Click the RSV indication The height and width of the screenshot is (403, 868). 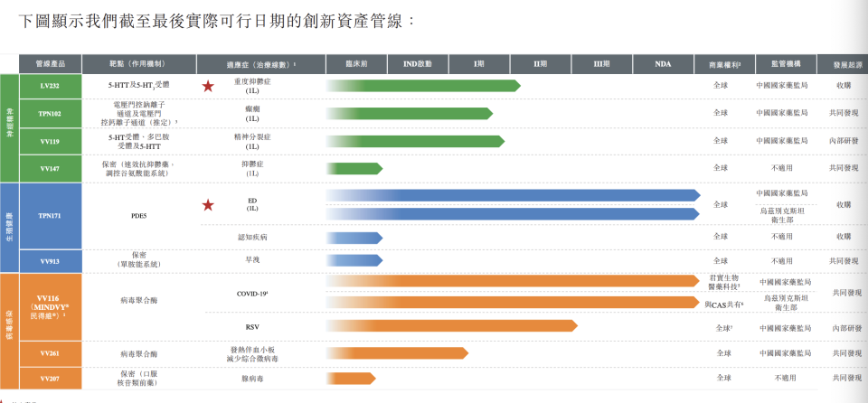pos(252,327)
